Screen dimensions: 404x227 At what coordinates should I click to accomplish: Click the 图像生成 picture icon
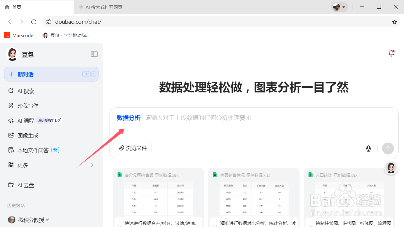click(11, 135)
